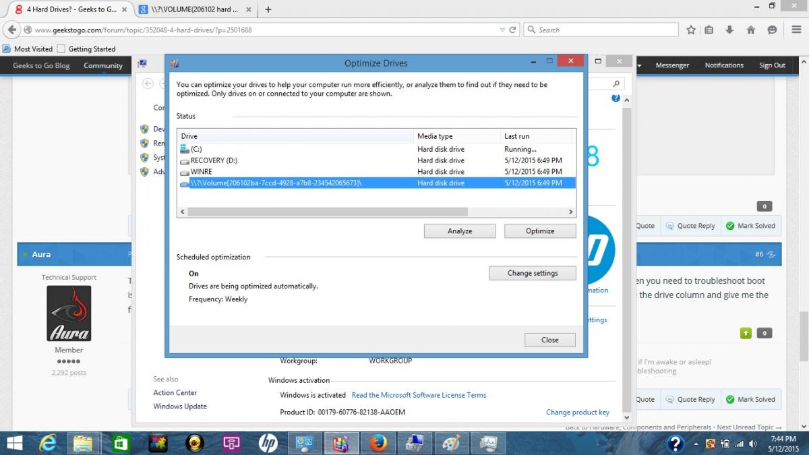Image resolution: width=809 pixels, height=455 pixels.
Task: Open Windows Update link
Action: pyautogui.click(x=180, y=406)
